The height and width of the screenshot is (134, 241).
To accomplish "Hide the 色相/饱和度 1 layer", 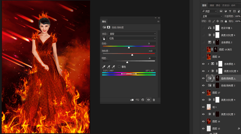I will coord(203,78).
